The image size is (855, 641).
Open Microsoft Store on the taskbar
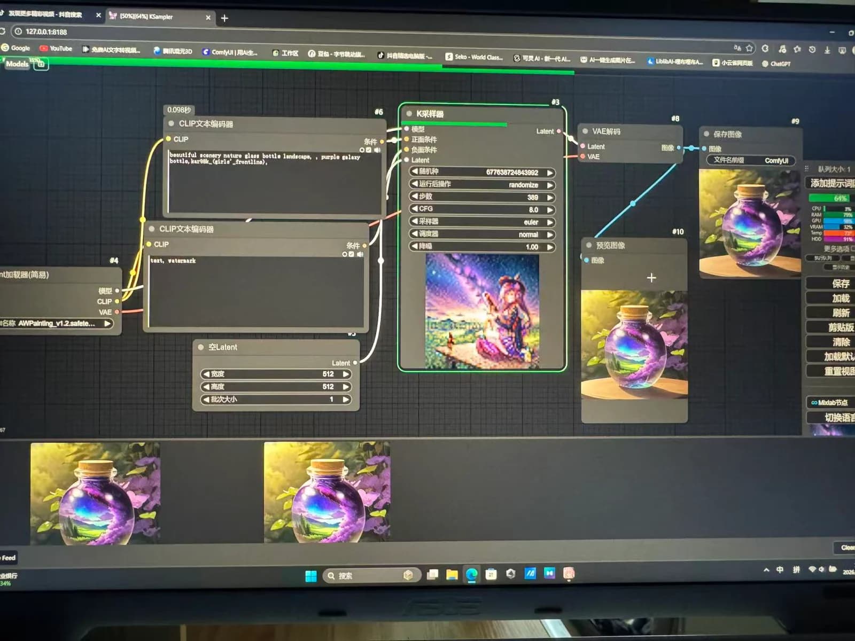coord(491,574)
